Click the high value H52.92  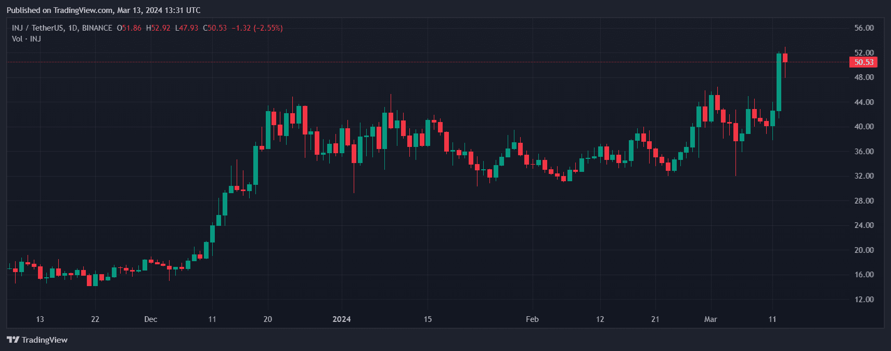tap(158, 28)
